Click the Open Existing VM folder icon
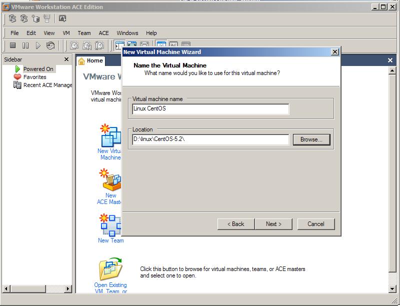 coord(110,269)
